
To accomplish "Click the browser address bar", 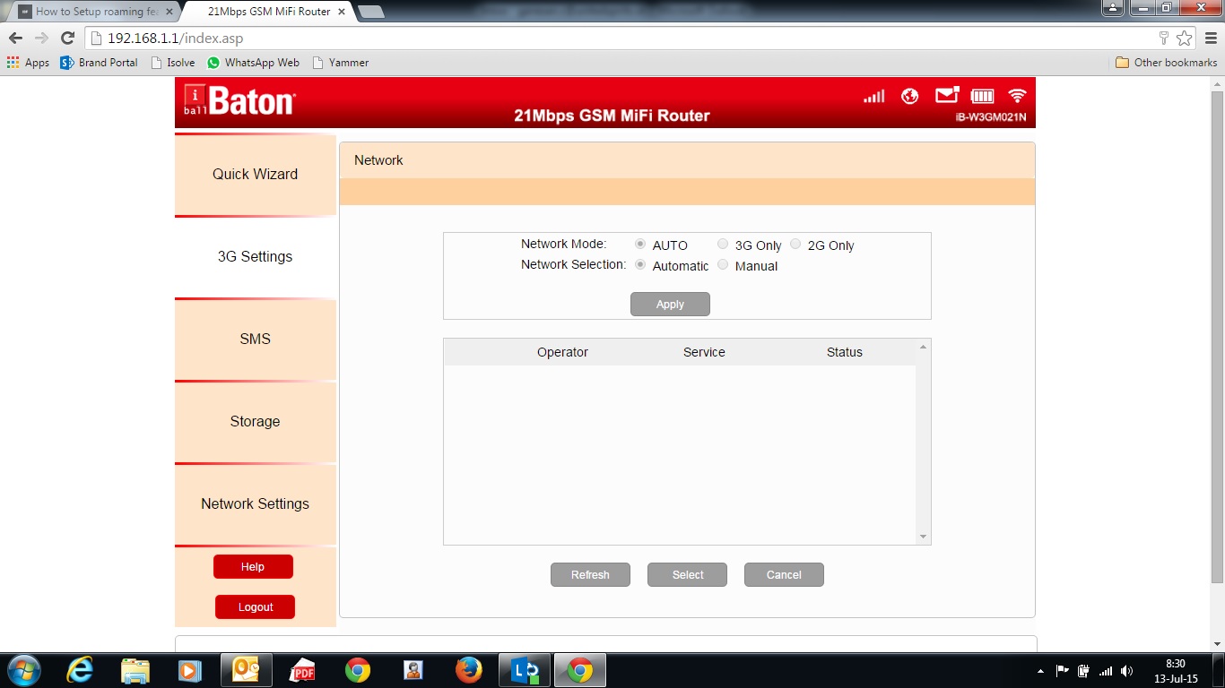I will tap(628, 39).
